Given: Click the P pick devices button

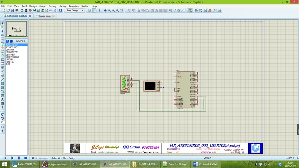Looking at the screenshot, I should click(x=7, y=41).
